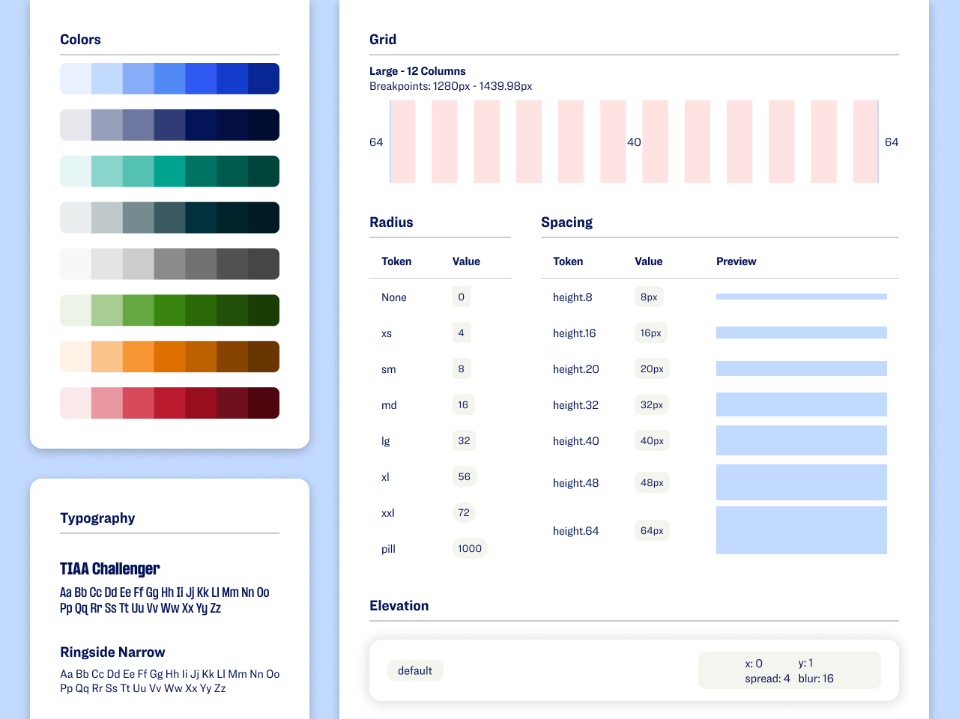
Task: Click the height.64 preview bar
Action: (x=801, y=530)
